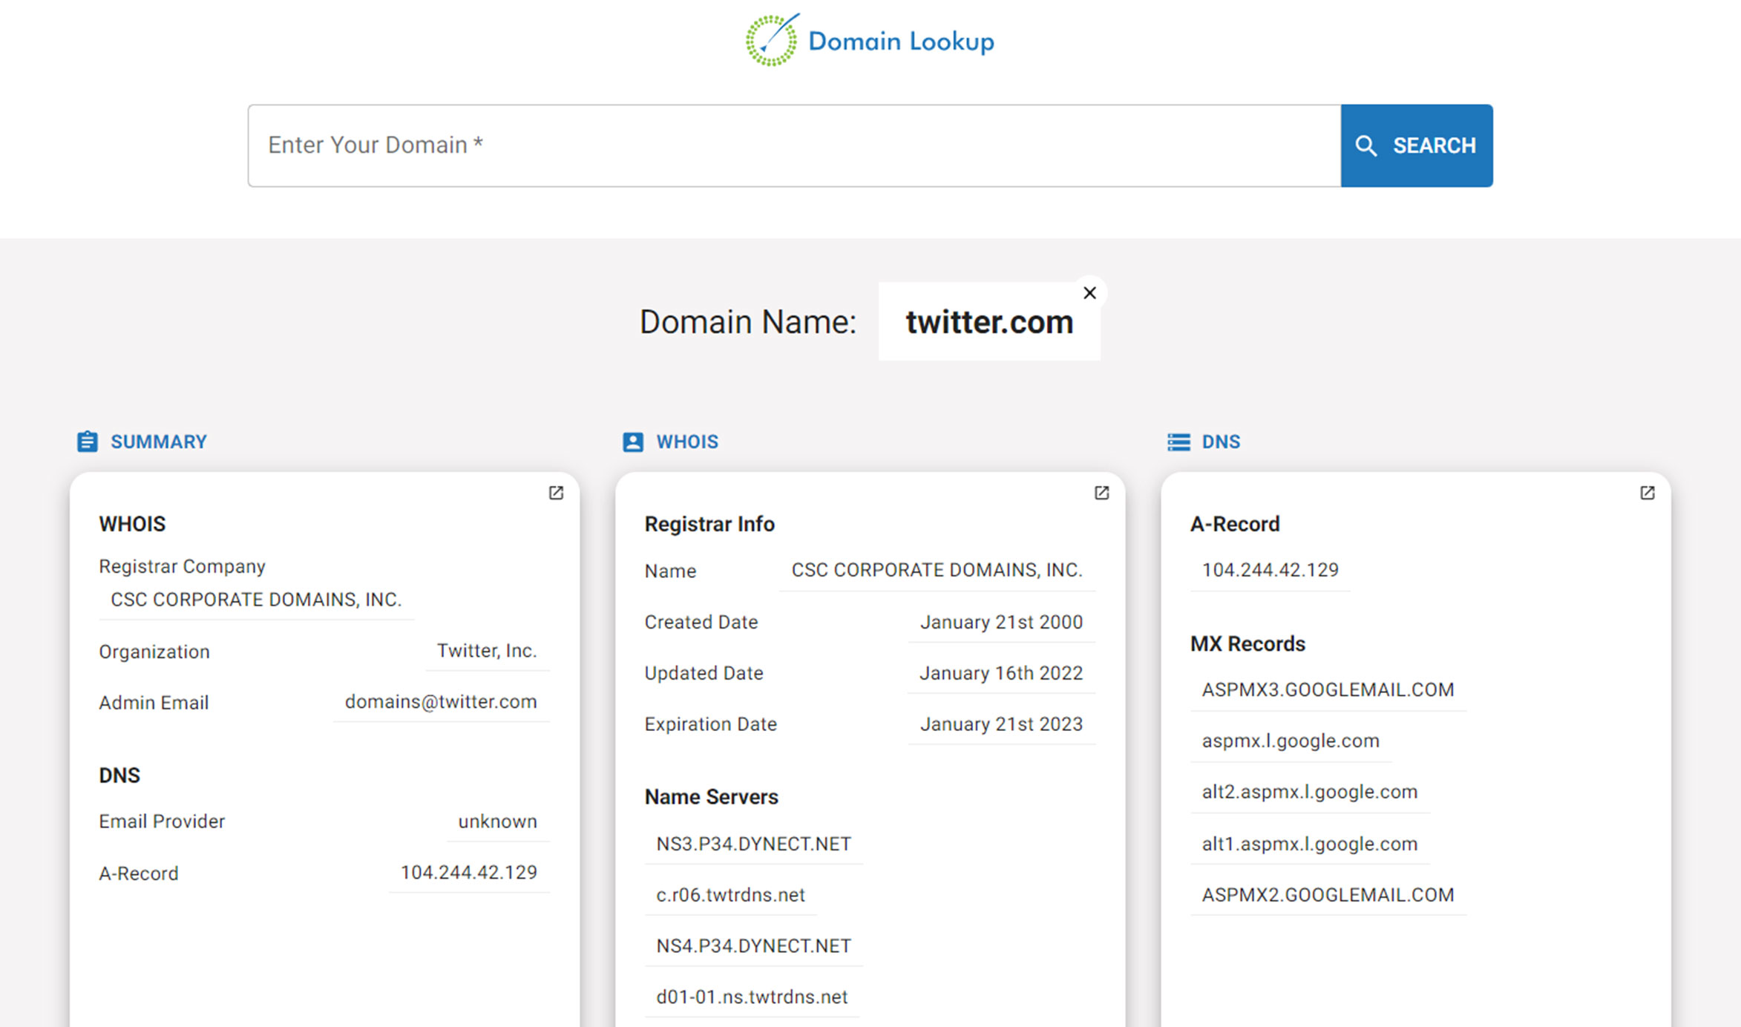
Task: Click MX record alt2.aspmx.l.google.com
Action: click(x=1310, y=793)
